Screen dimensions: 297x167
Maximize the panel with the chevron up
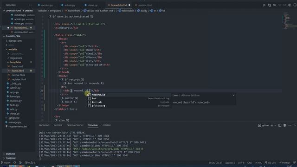(x=295, y=125)
